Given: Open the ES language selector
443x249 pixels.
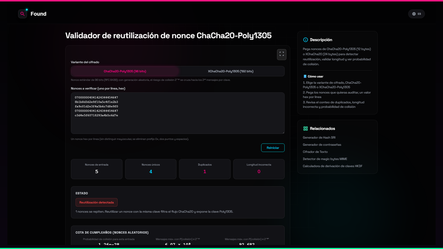Looking at the screenshot, I should (x=416, y=14).
